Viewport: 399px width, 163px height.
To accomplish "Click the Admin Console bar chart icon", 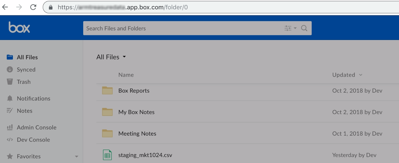I will [10, 127].
